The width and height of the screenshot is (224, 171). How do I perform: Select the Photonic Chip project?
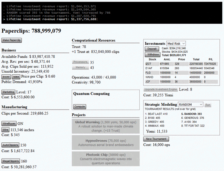[x=106, y=159]
